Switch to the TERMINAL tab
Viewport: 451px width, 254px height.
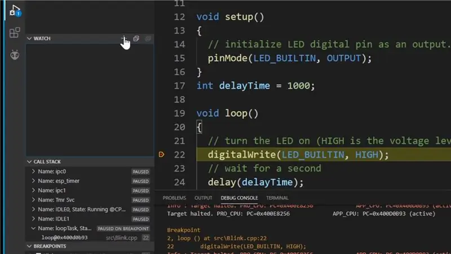(x=277, y=198)
